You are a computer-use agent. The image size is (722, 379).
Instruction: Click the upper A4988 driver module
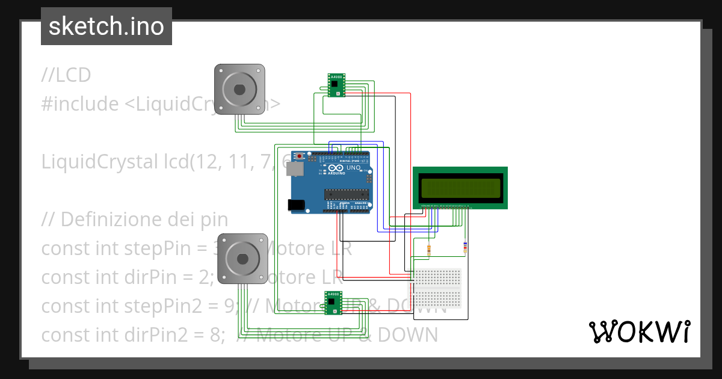(335, 84)
